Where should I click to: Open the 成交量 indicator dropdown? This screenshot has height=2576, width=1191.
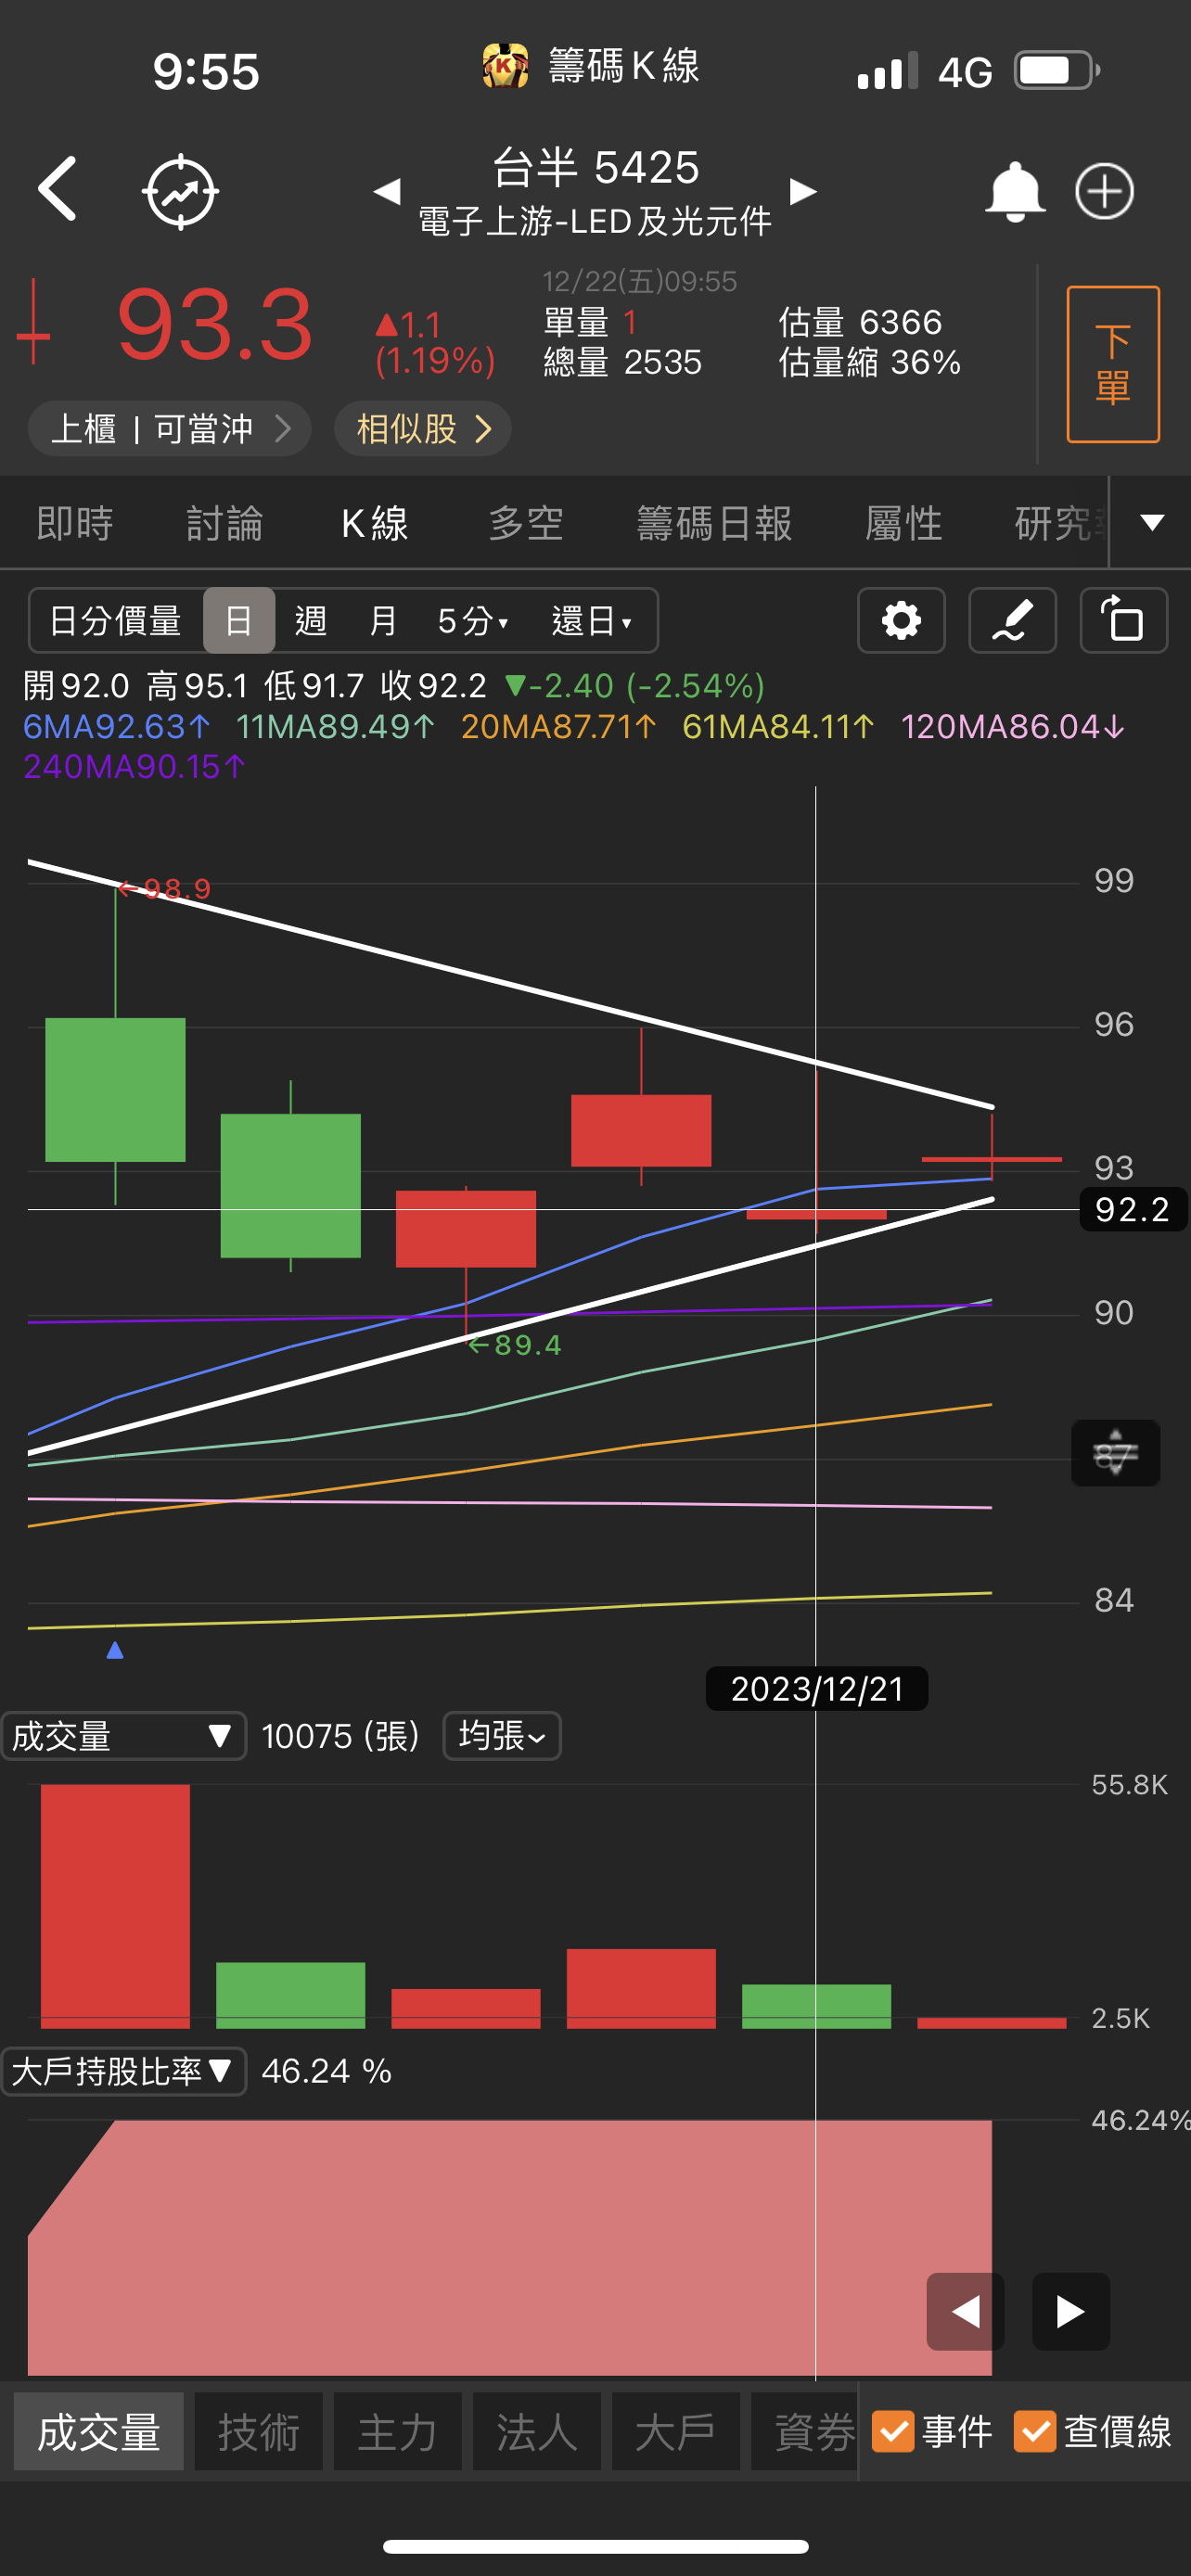(x=123, y=1735)
